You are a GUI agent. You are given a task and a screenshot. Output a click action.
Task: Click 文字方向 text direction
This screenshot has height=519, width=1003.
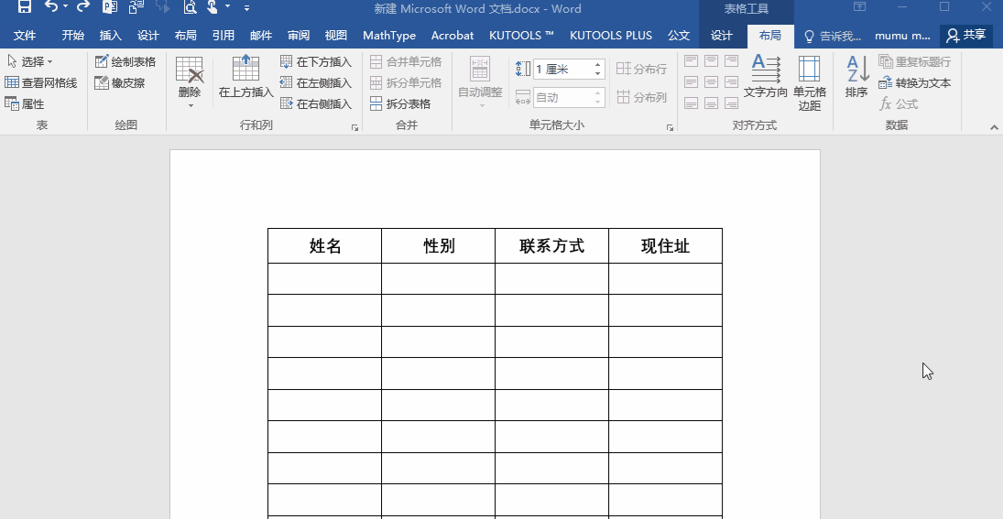click(766, 77)
